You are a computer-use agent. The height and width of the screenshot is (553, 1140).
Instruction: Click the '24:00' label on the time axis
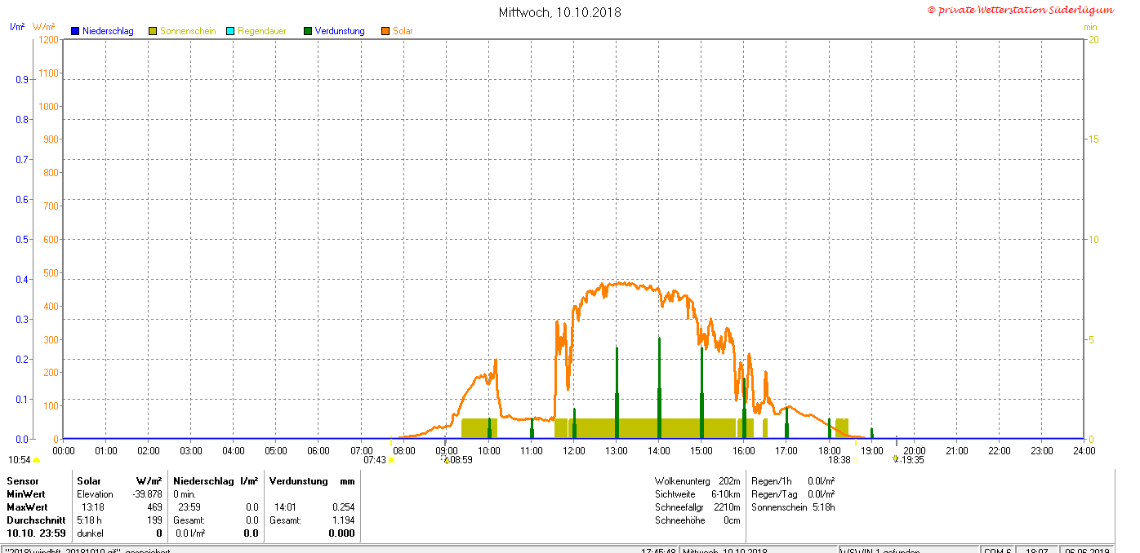(x=1084, y=450)
